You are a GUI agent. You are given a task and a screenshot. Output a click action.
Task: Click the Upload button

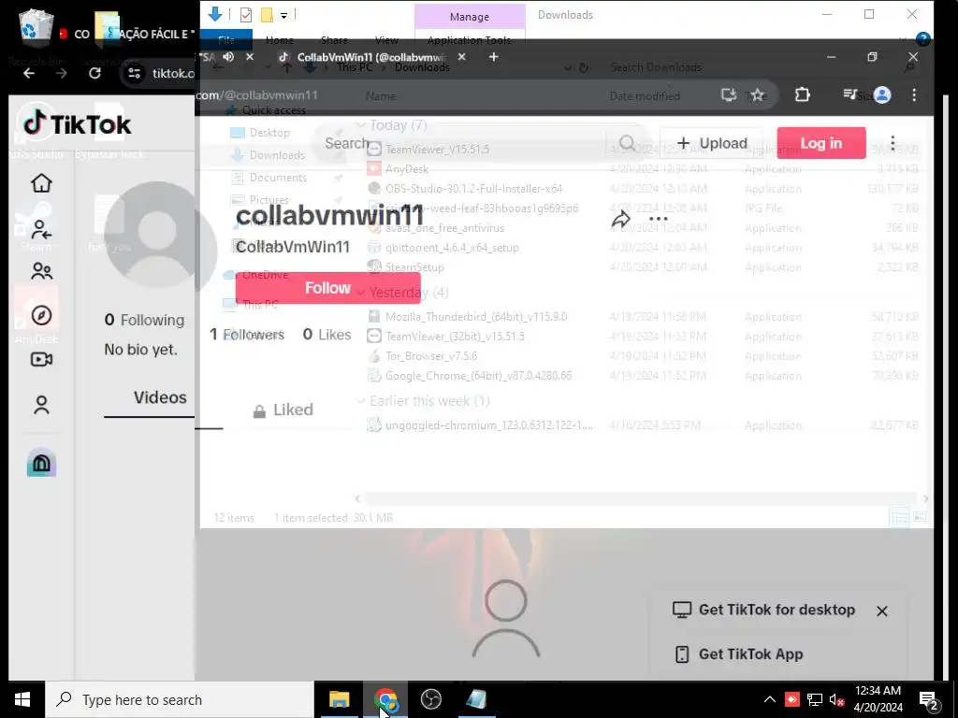coord(711,143)
